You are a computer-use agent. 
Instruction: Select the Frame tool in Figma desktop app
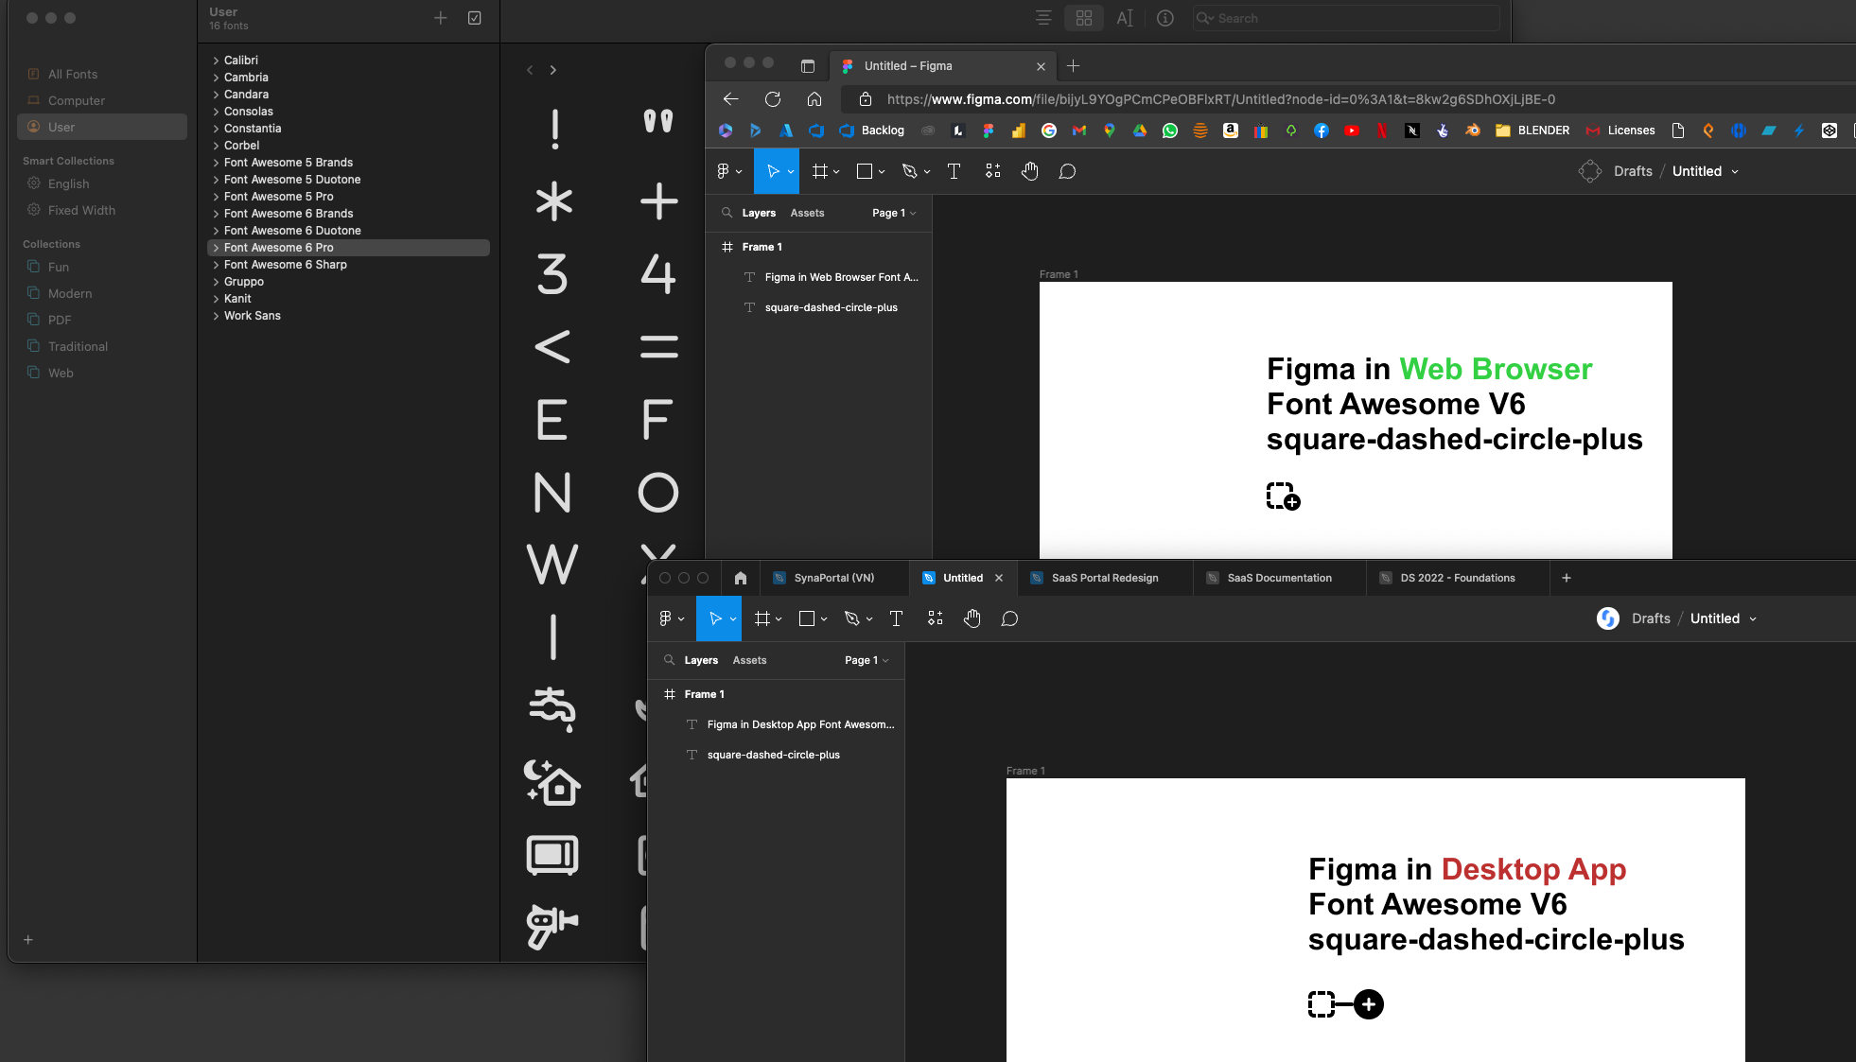click(x=762, y=618)
